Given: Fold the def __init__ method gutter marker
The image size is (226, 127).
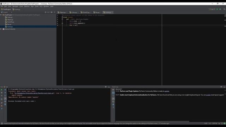Looking at the screenshot, I should 62,19.
